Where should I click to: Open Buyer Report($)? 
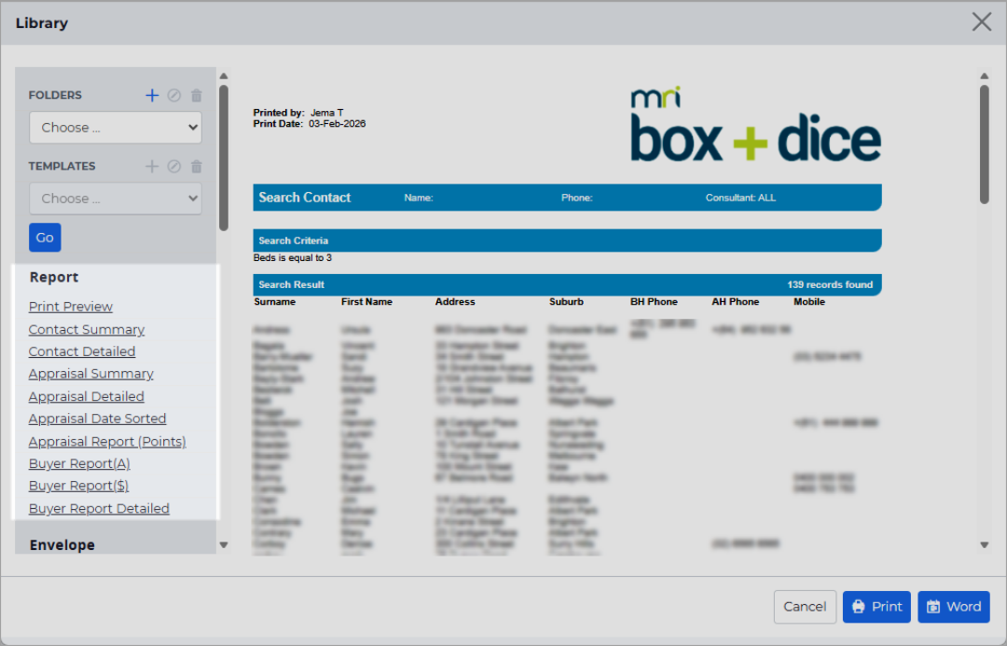pyautogui.click(x=79, y=486)
